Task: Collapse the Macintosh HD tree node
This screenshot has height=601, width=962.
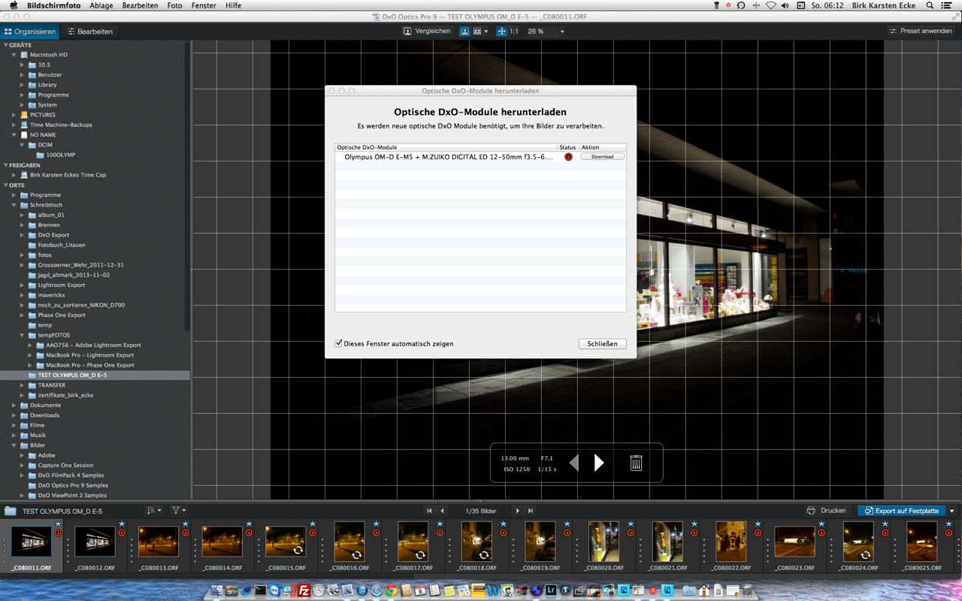Action: coord(14,55)
